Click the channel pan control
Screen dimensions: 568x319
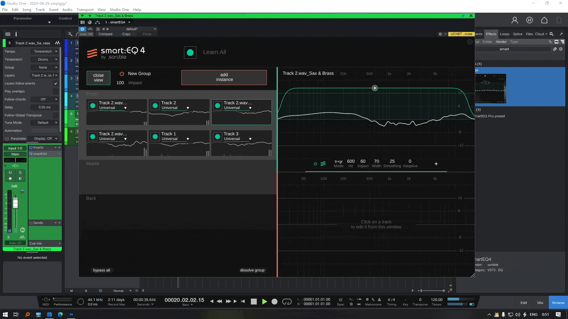[15, 160]
